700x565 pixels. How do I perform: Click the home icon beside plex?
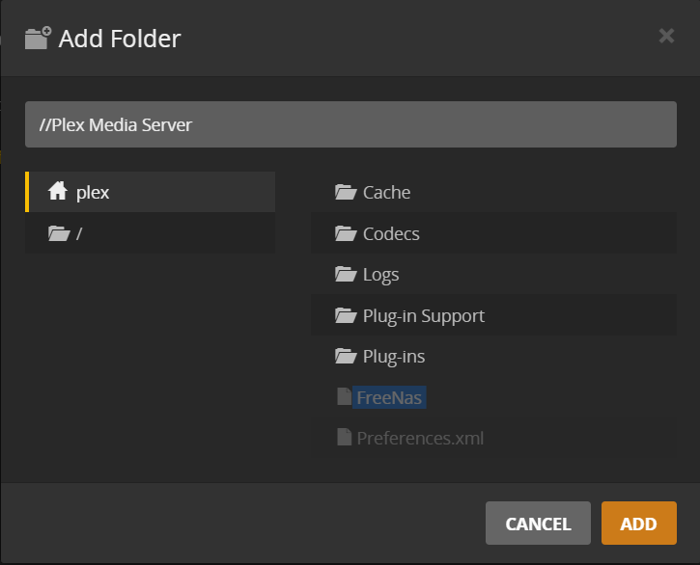[57, 192]
